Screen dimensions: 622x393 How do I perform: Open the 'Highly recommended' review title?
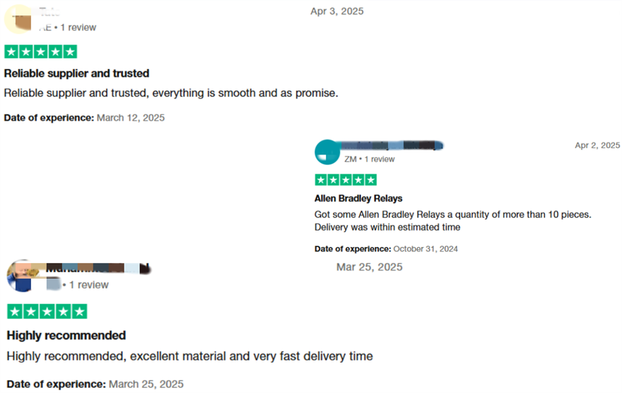tap(66, 335)
